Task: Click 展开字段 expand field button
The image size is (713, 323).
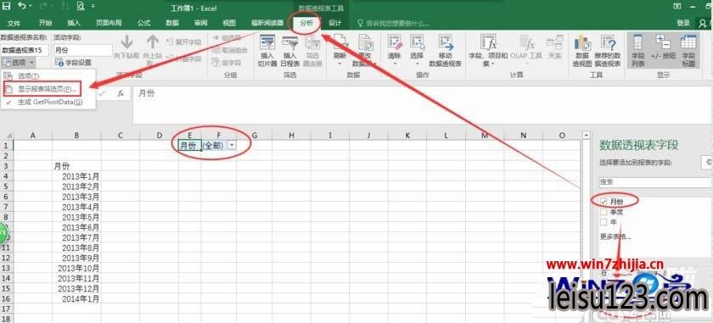Action: pyautogui.click(x=184, y=42)
